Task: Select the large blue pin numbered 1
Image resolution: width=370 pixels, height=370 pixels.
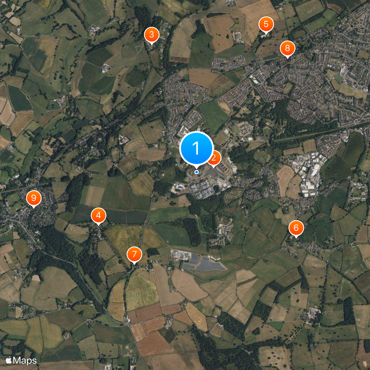Action: tap(196, 148)
